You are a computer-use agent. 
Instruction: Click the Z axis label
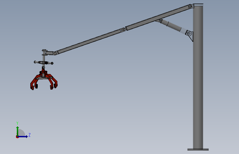click(x=29, y=135)
